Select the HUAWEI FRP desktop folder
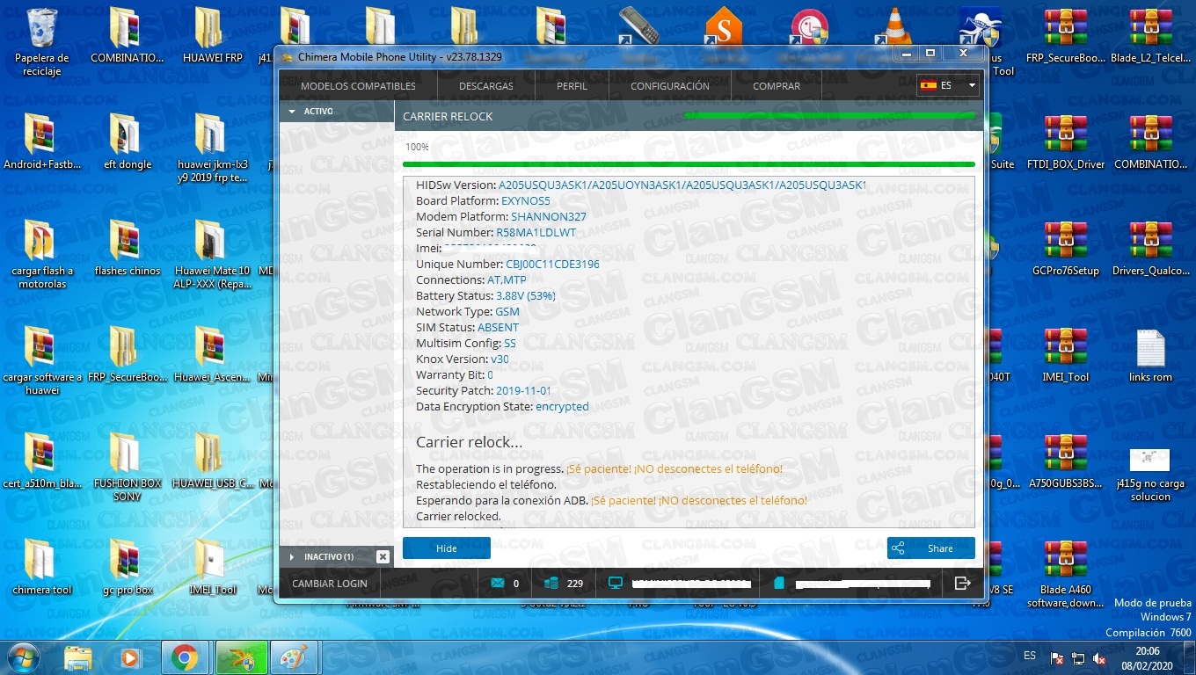The height and width of the screenshot is (675, 1196). (x=212, y=35)
